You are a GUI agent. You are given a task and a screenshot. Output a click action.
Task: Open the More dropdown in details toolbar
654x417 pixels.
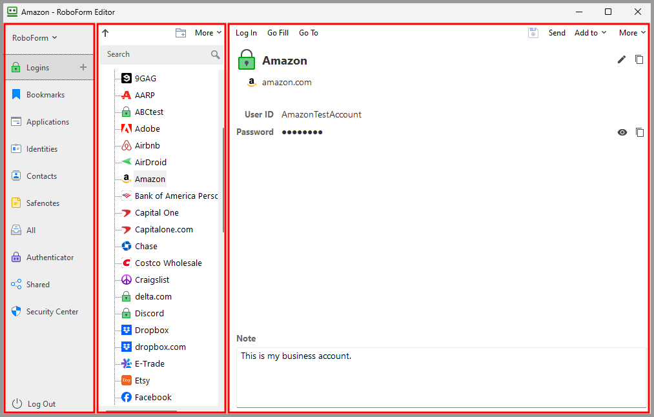tap(632, 33)
